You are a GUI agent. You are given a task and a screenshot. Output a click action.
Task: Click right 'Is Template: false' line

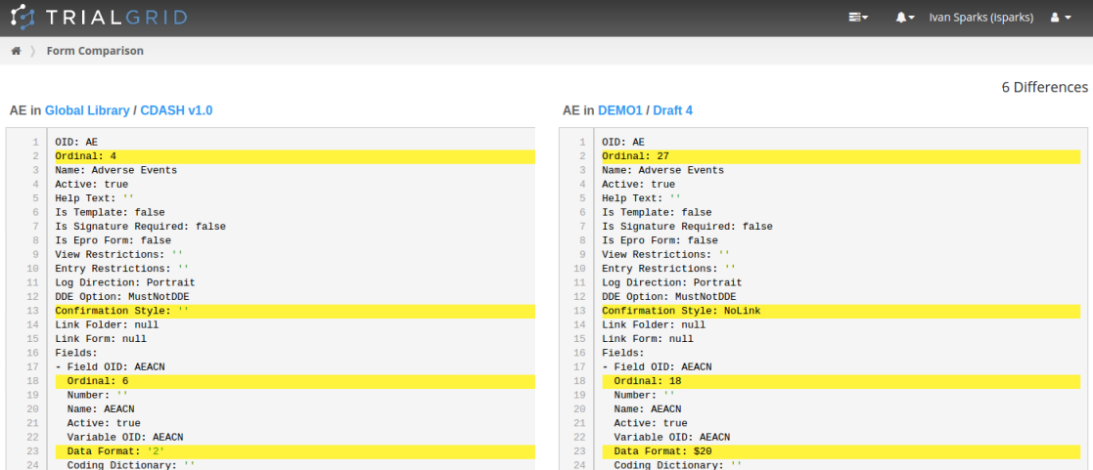(657, 212)
